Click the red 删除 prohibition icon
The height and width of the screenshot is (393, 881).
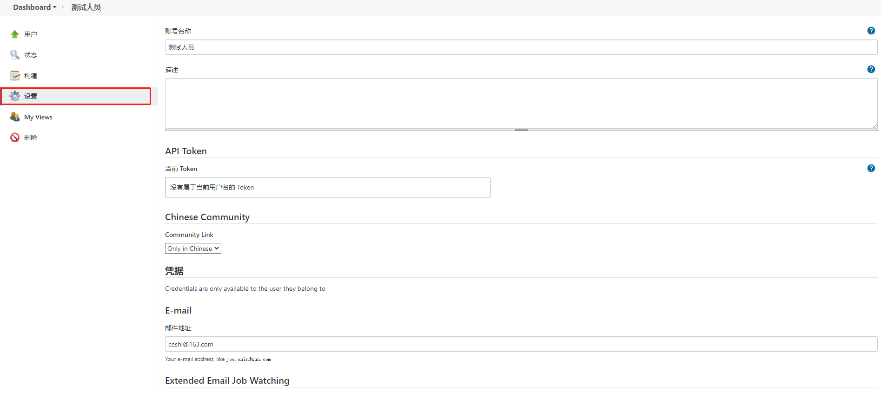pos(15,138)
